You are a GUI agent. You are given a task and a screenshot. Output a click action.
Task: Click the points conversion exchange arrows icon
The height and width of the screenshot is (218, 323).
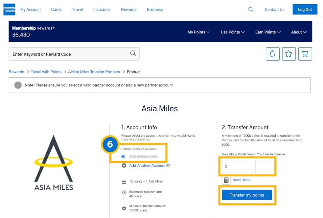pyautogui.click(x=124, y=181)
